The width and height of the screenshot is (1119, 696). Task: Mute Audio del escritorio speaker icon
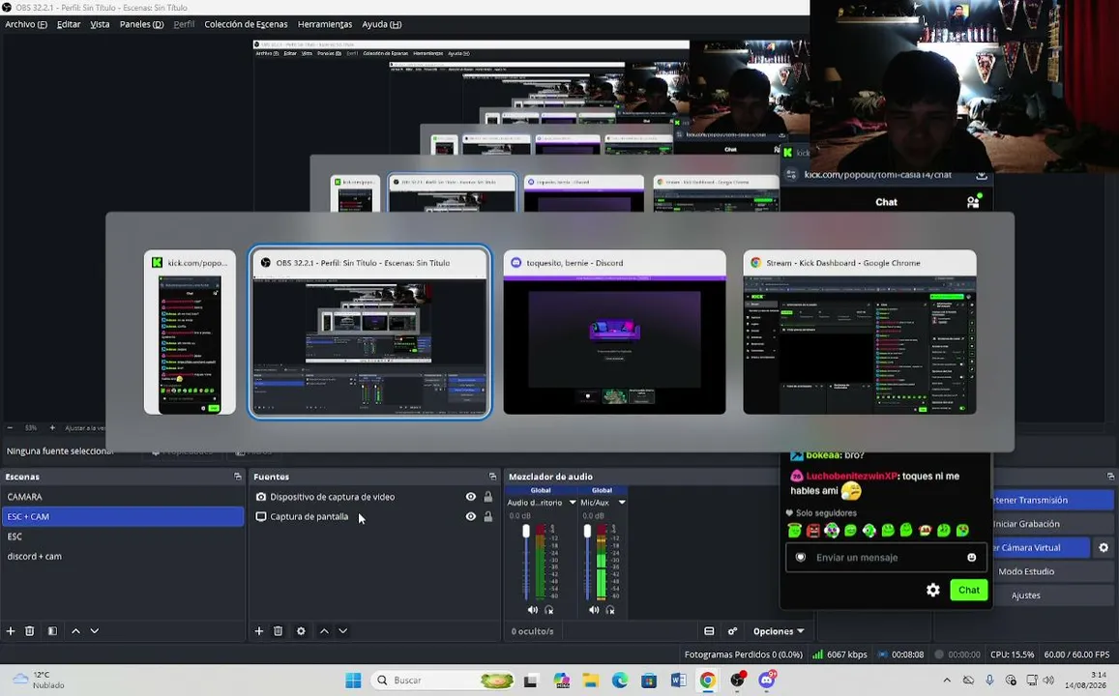pyautogui.click(x=532, y=610)
